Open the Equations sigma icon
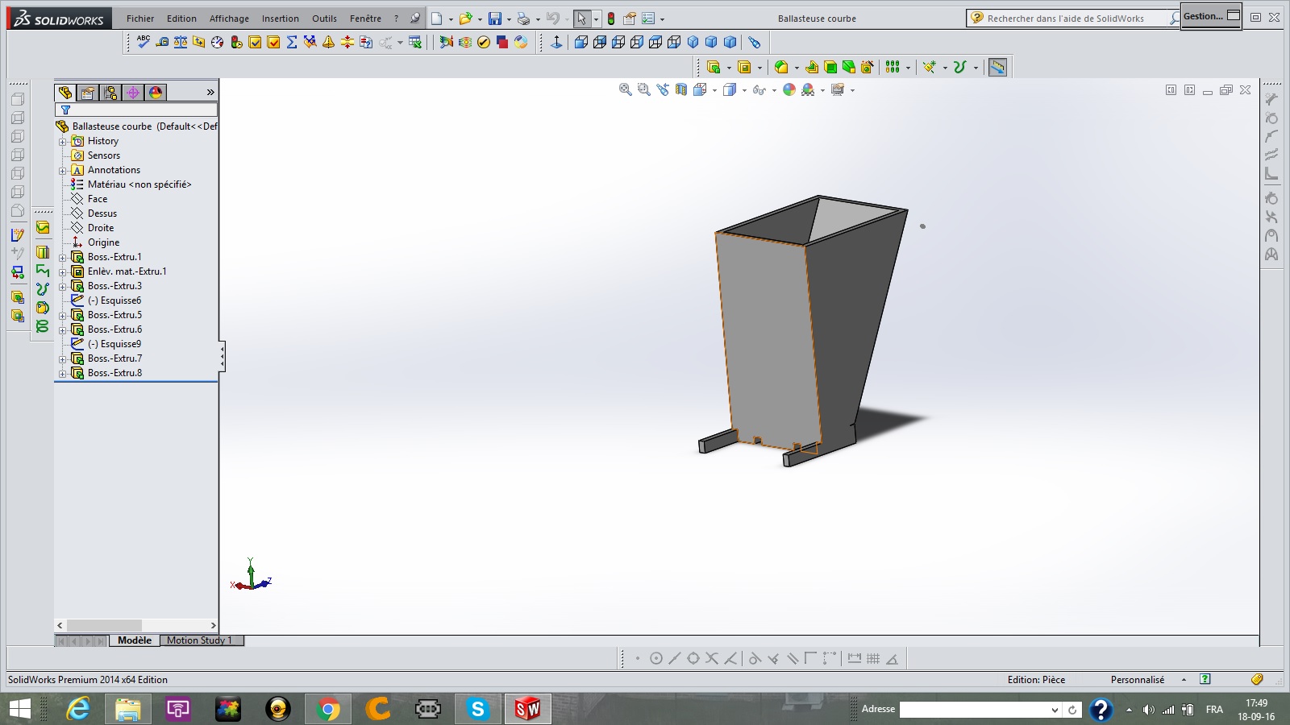The image size is (1290, 725). pos(292,42)
